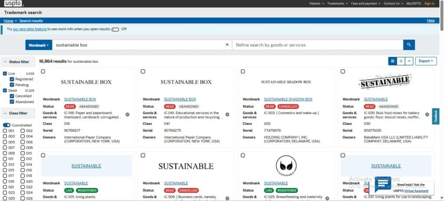Go to Home breadcrumb link
444x201 pixels.
(x=9, y=21)
